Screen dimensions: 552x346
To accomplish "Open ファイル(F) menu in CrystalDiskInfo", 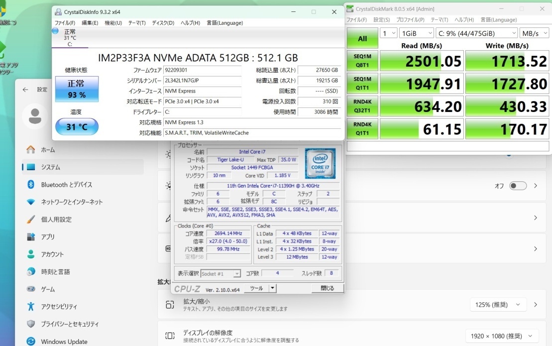I will click(65, 23).
